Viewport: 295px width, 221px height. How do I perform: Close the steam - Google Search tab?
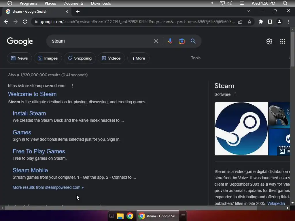67,12
